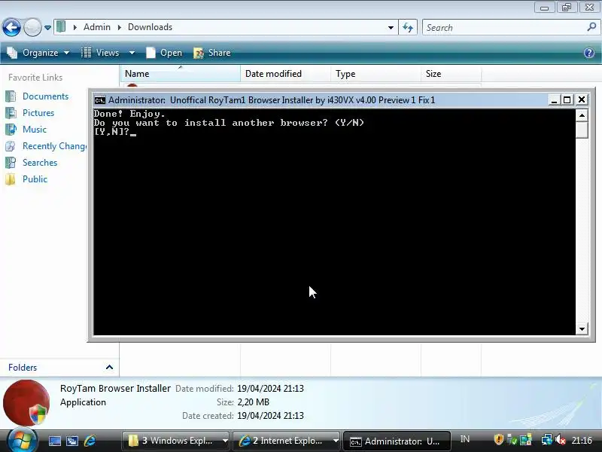Go back with the Explorer Back arrow

pyautogui.click(x=11, y=28)
